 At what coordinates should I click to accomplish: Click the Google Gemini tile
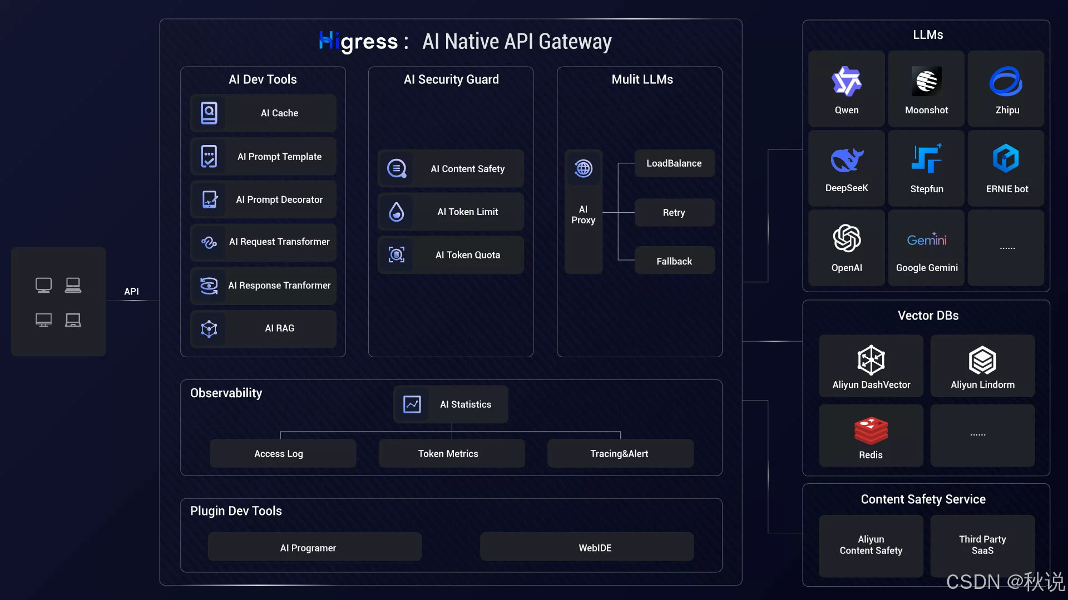pyautogui.click(x=926, y=248)
